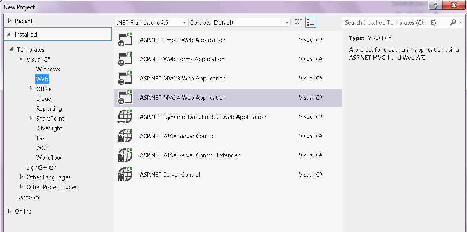Expand the Online section arrow

(x=9, y=211)
